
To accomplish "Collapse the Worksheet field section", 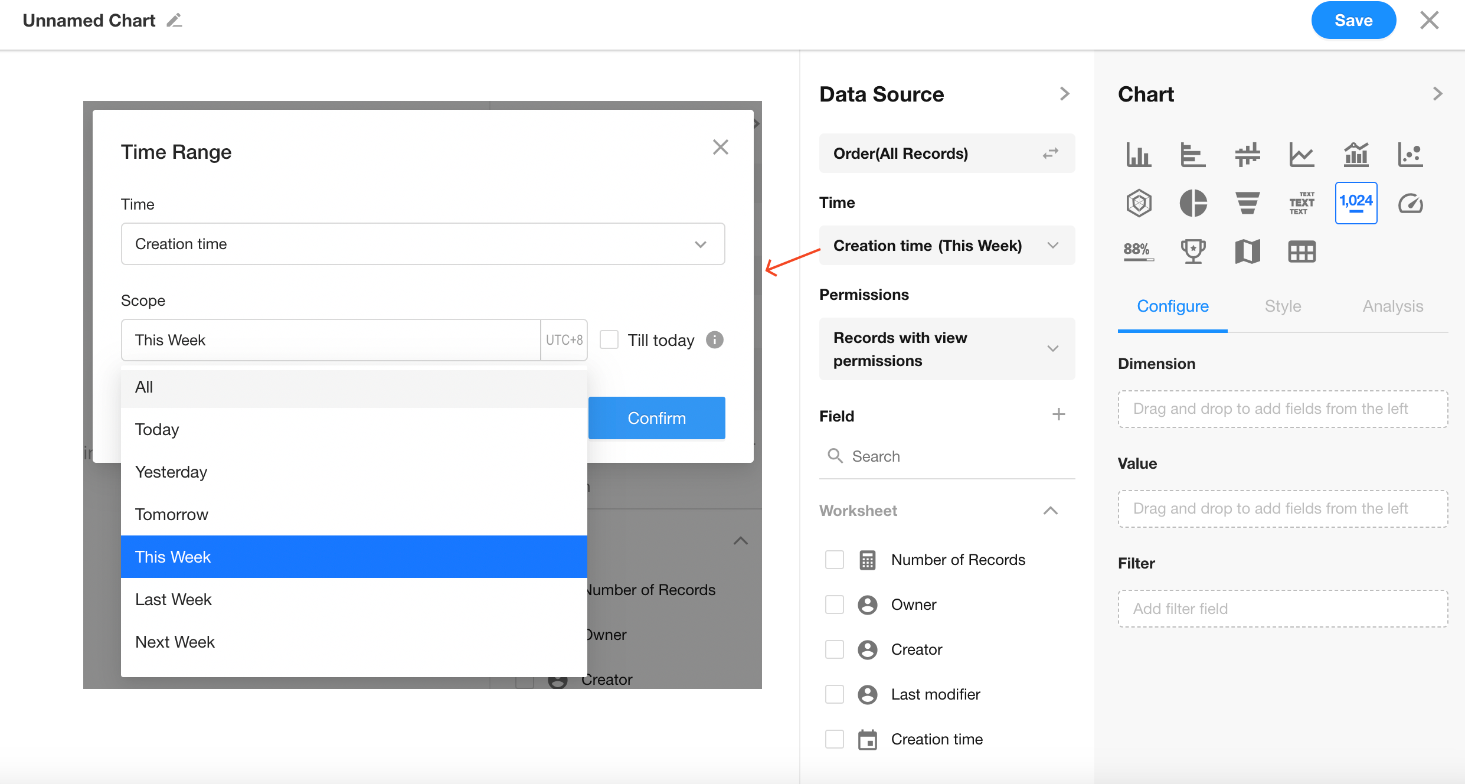I will coord(1051,511).
